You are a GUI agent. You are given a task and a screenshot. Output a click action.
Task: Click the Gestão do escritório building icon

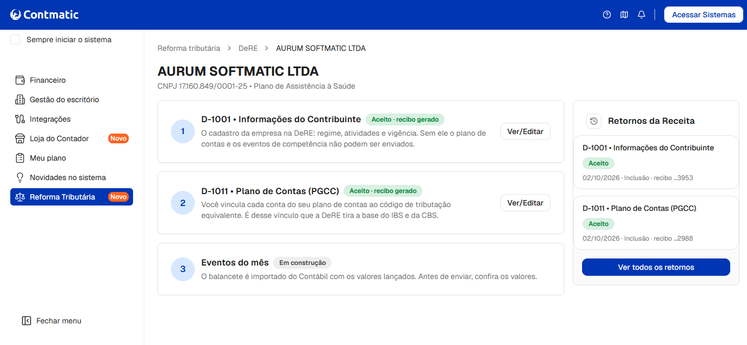point(20,99)
